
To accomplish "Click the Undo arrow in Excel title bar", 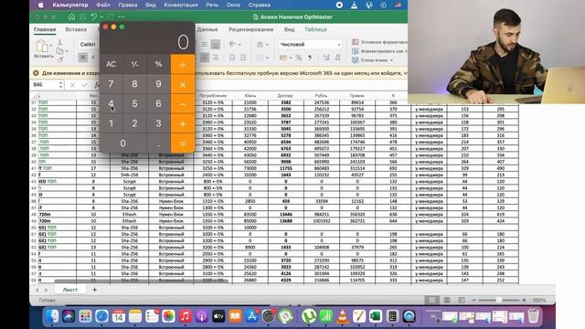I will [94, 16].
